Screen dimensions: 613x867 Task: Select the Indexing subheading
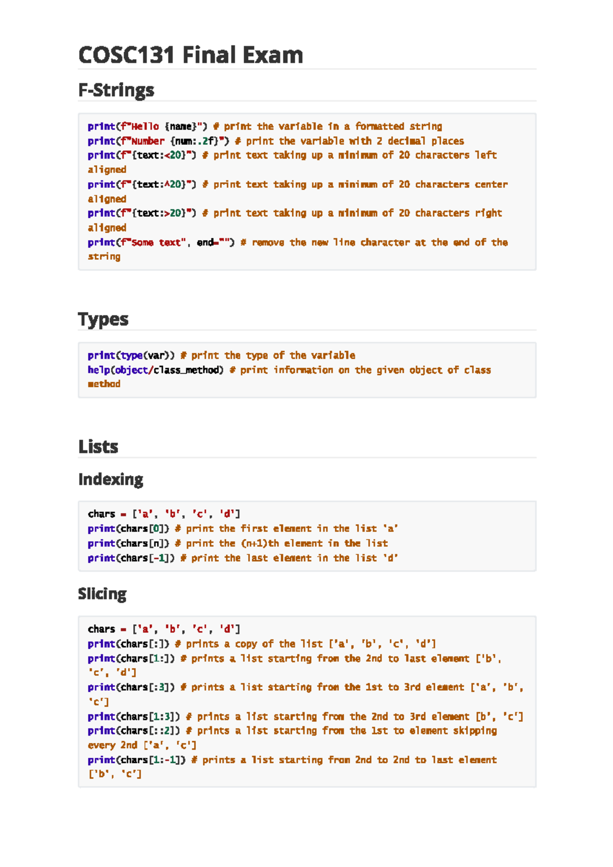click(110, 480)
